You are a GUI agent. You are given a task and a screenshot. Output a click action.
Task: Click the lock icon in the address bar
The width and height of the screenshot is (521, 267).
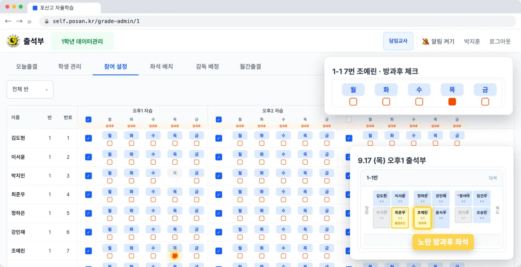coord(46,21)
